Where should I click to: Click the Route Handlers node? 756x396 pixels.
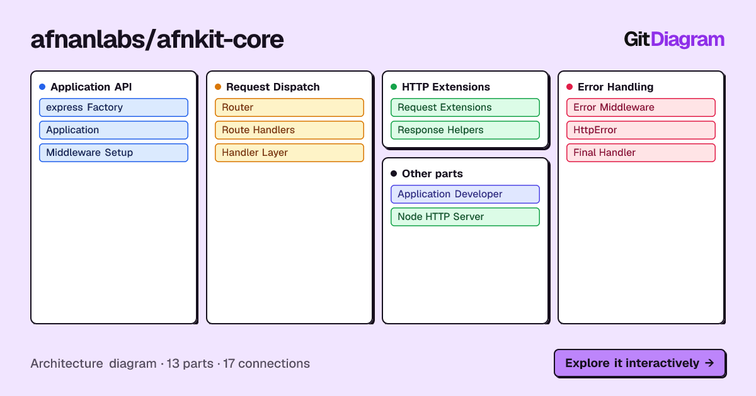click(x=289, y=130)
